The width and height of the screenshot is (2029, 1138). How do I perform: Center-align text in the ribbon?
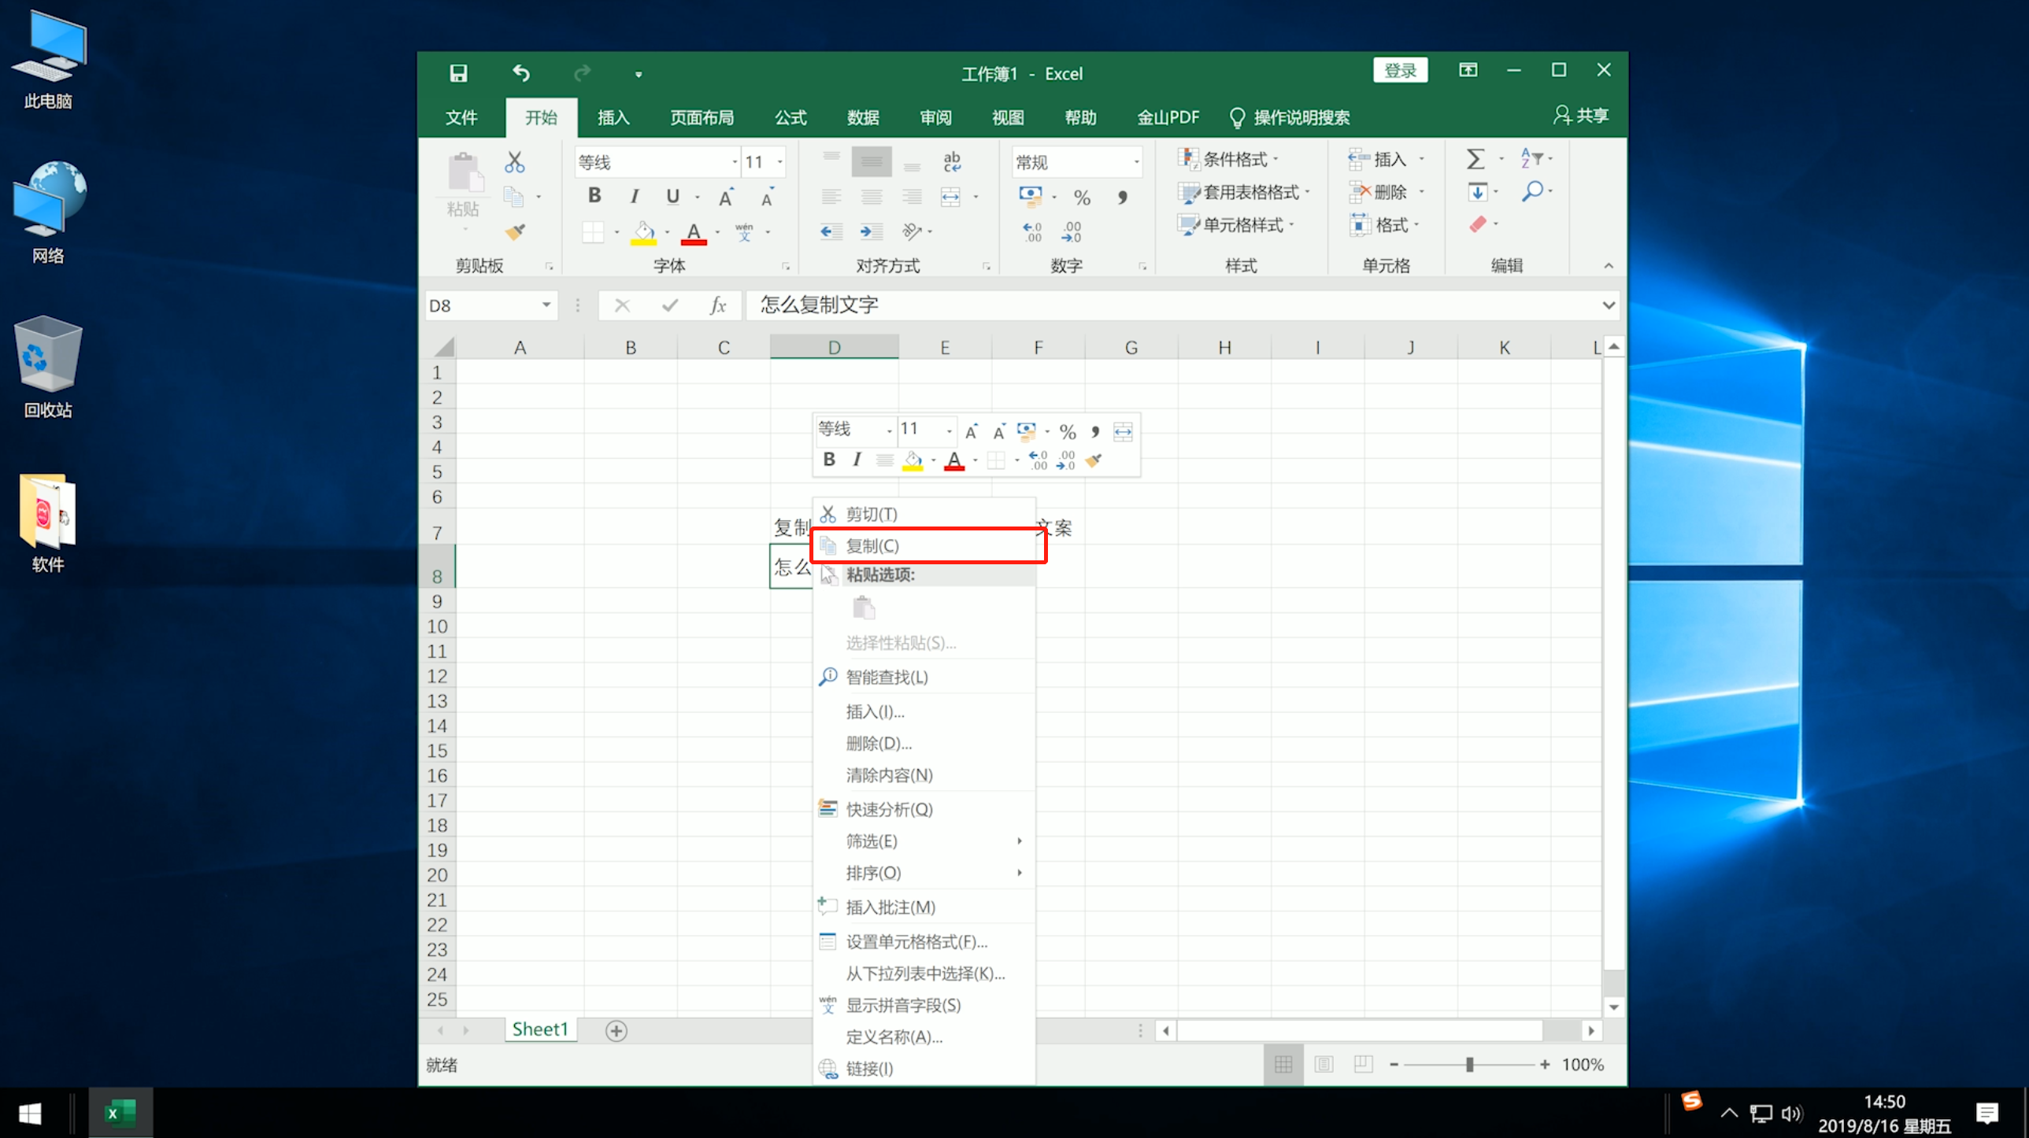(871, 197)
